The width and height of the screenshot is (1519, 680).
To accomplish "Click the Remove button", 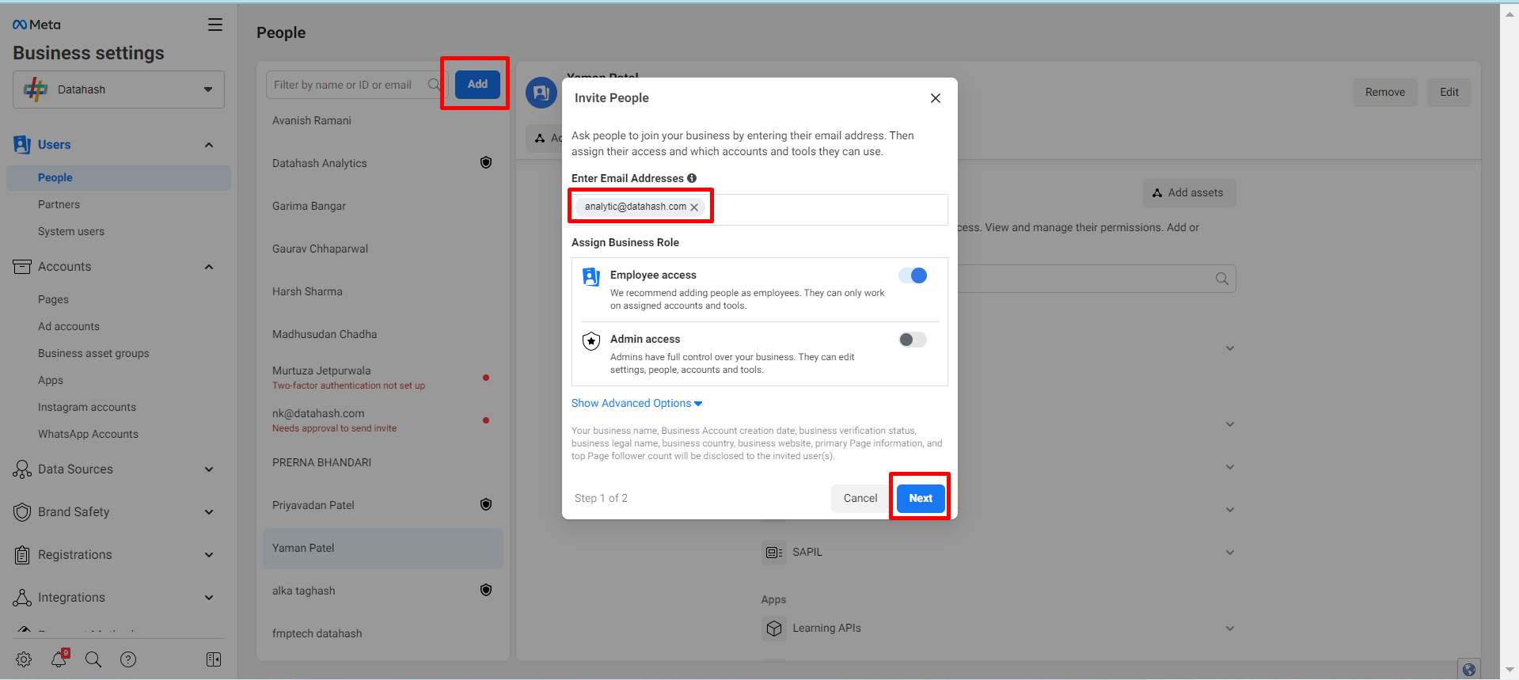I will coord(1385,92).
